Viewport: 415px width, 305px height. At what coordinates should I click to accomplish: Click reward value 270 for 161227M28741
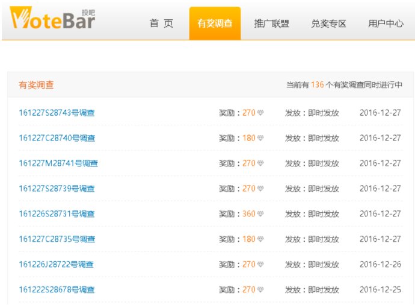(249, 163)
